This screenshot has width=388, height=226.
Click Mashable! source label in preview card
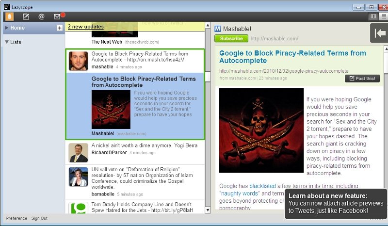click(x=103, y=133)
